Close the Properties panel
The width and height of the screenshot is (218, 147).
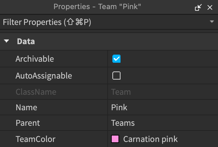210,7
